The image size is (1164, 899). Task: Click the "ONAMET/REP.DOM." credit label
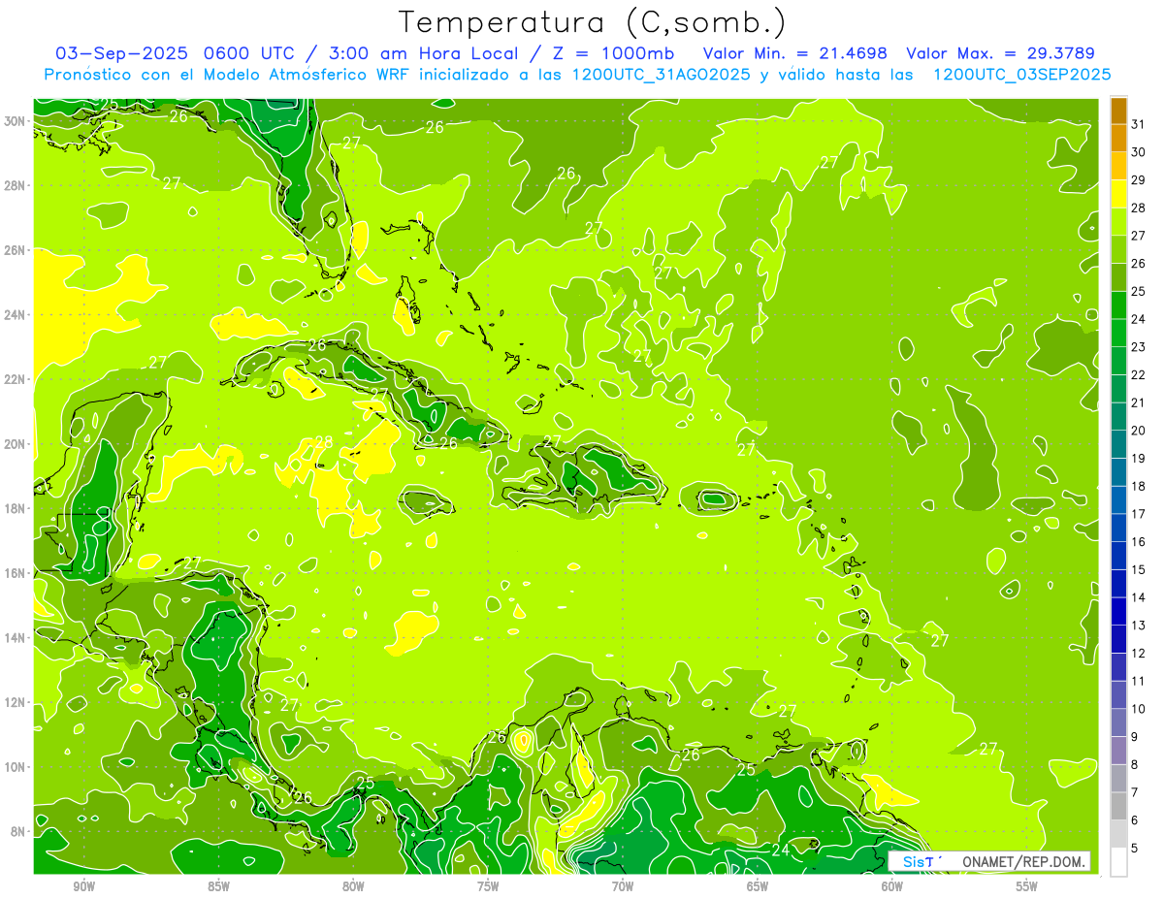pos(1024,861)
